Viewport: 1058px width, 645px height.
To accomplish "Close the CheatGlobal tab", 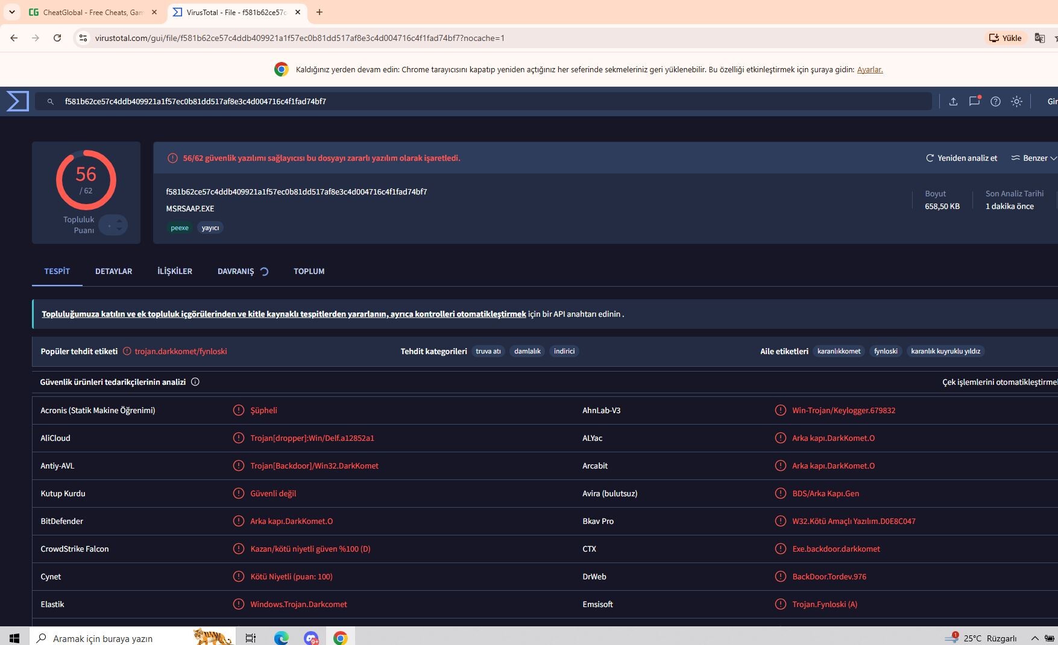I will coord(154,12).
